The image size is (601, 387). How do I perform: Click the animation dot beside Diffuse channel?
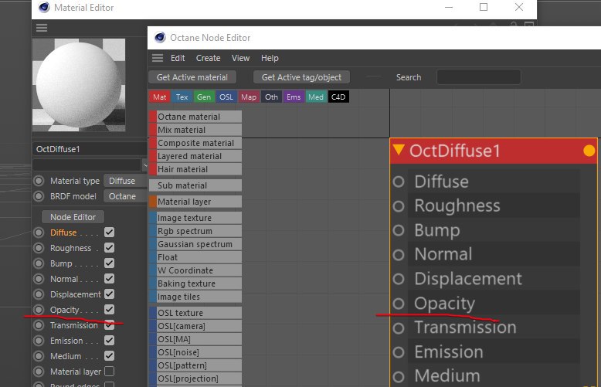(x=39, y=233)
